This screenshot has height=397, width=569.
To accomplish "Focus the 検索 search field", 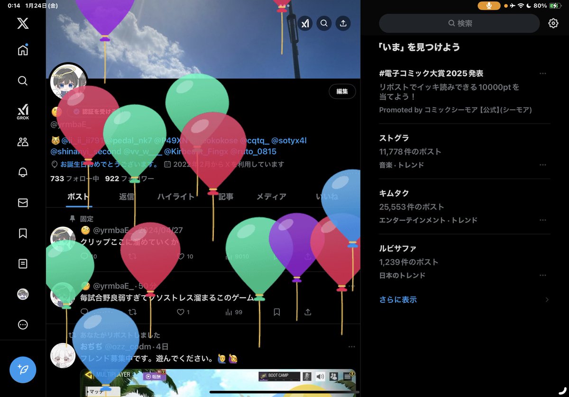I will [459, 23].
